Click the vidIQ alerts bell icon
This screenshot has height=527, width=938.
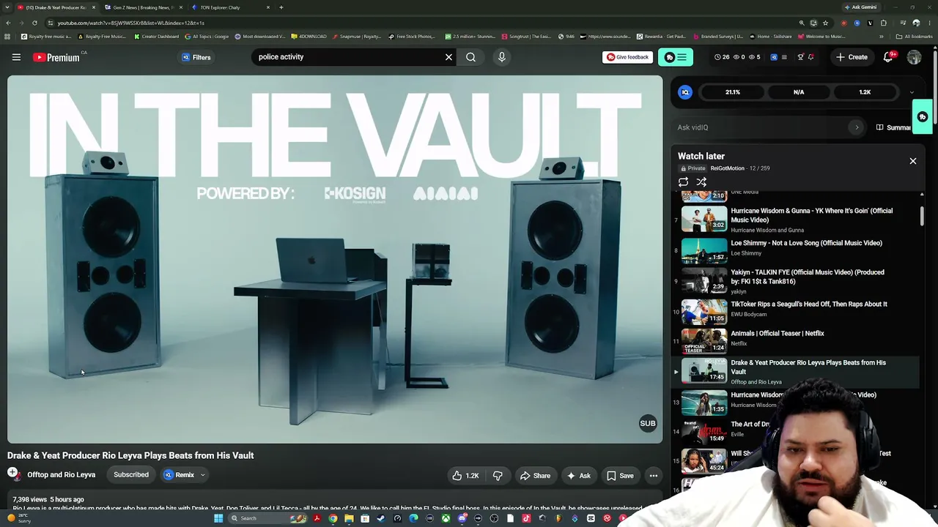pyautogui.click(x=810, y=57)
